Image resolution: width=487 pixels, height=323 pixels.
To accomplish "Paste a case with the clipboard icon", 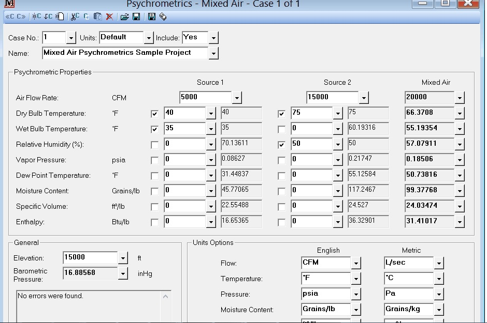I will tap(97, 17).
